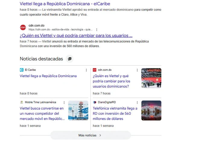The width and height of the screenshot is (205, 143).
Task: Click the El Caribe source icon in news
Action: click(22, 70)
